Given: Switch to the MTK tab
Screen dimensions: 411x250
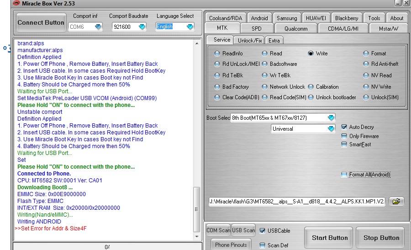Looking at the screenshot, I should [x=222, y=28].
